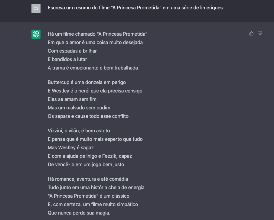The height and width of the screenshot is (220, 274).
Task: Click "De vencê-lo em um jogo bem justo"
Action: [86, 165]
